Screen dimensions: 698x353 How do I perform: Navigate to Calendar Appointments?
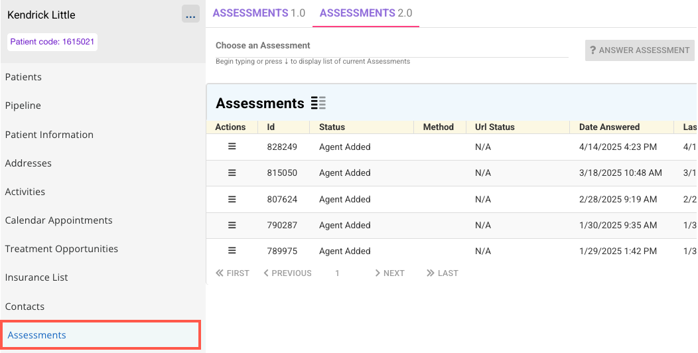[x=58, y=220]
